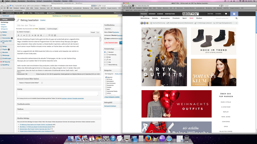Click the About You logo
257x144 pixels.
click(x=190, y=14)
